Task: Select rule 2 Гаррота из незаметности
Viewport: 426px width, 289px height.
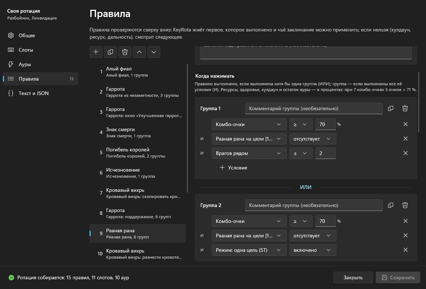Action: point(138,92)
